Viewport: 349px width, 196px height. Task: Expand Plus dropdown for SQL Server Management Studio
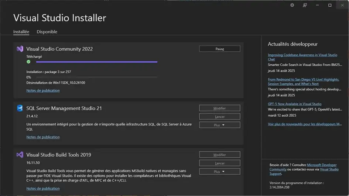coord(220,125)
